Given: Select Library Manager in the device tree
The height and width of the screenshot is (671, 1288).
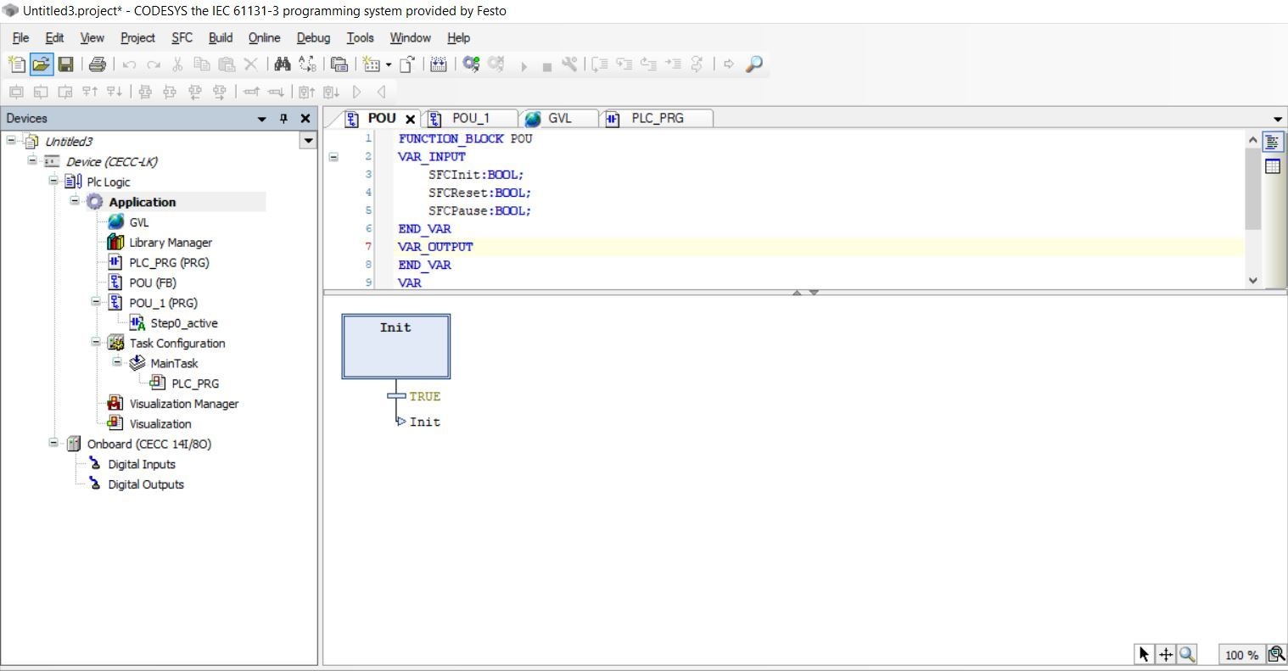Looking at the screenshot, I should pos(170,243).
